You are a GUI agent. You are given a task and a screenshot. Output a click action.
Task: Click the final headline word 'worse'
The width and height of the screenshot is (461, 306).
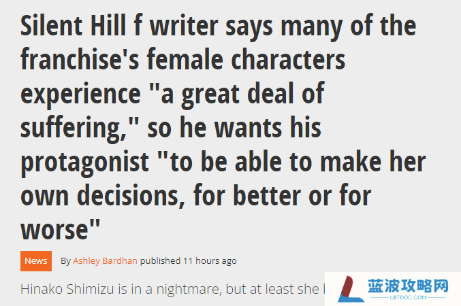pyautogui.click(x=54, y=230)
